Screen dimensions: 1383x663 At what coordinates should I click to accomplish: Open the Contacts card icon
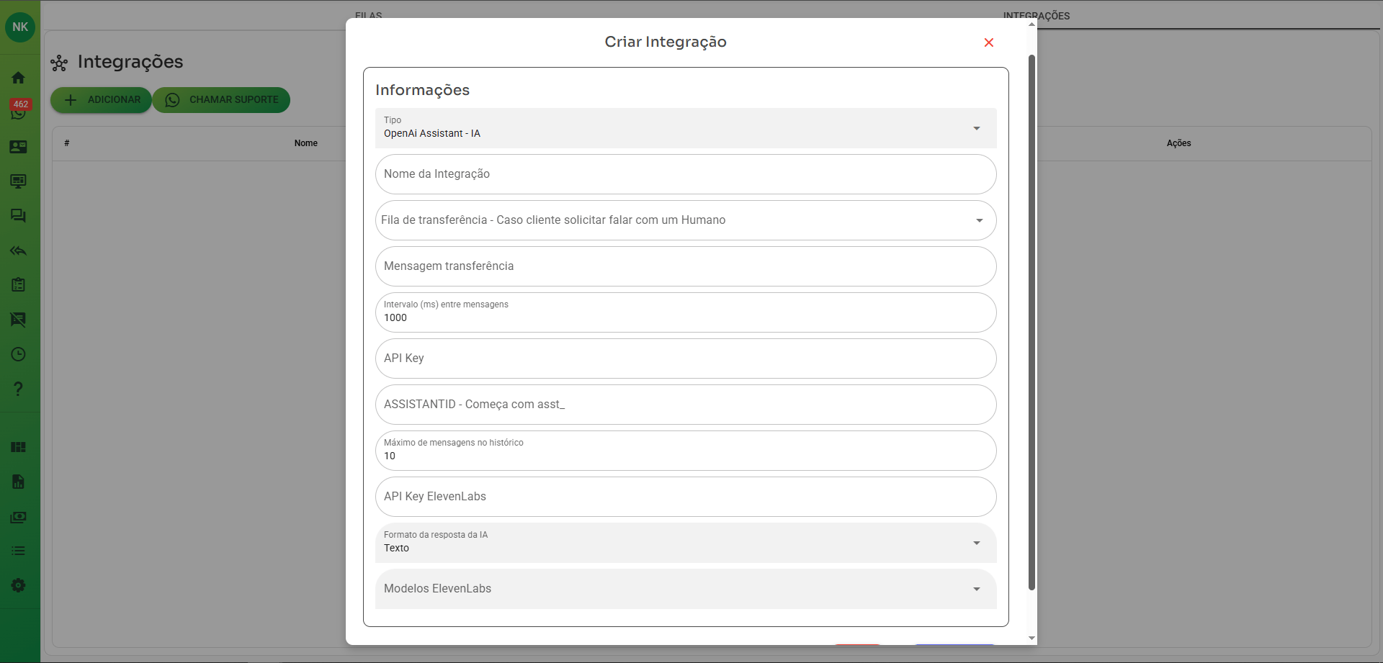pyautogui.click(x=18, y=146)
